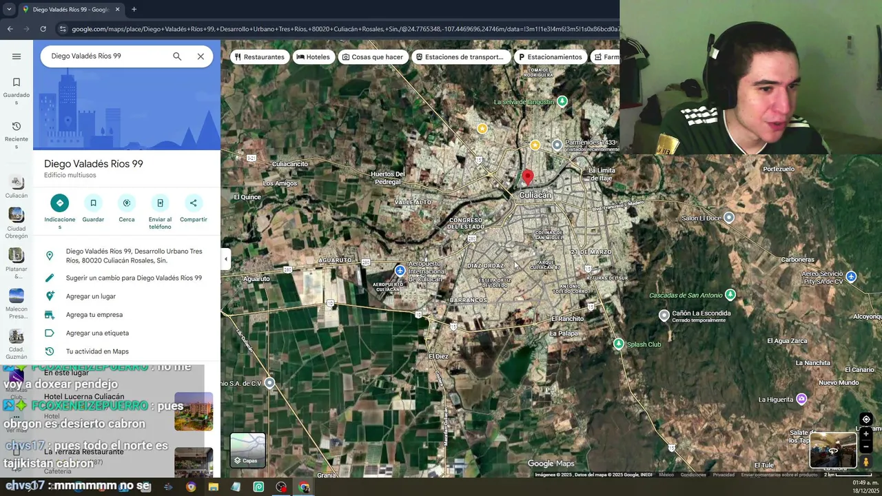Activate the Street View pegman

pyautogui.click(x=866, y=462)
